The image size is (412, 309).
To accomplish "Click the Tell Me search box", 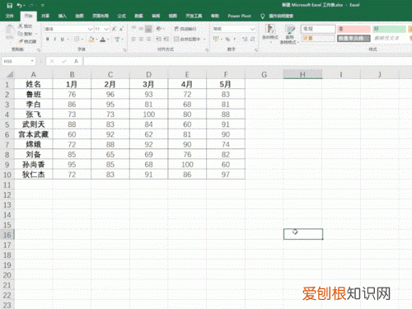I will (x=278, y=16).
